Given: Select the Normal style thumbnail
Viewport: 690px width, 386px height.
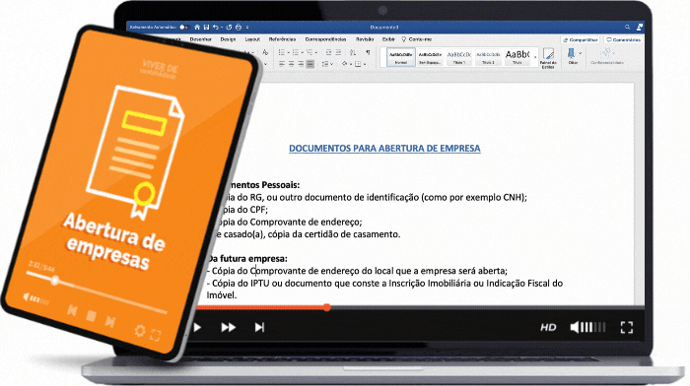Looking at the screenshot, I should 401,57.
